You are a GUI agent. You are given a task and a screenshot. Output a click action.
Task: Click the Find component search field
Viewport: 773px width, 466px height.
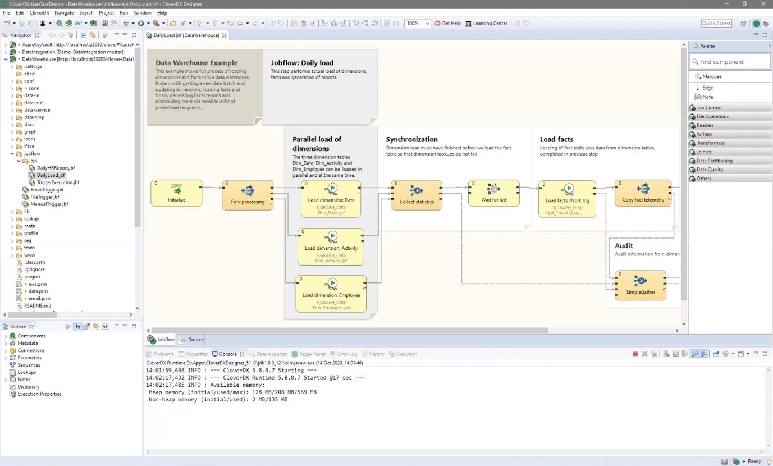730,62
